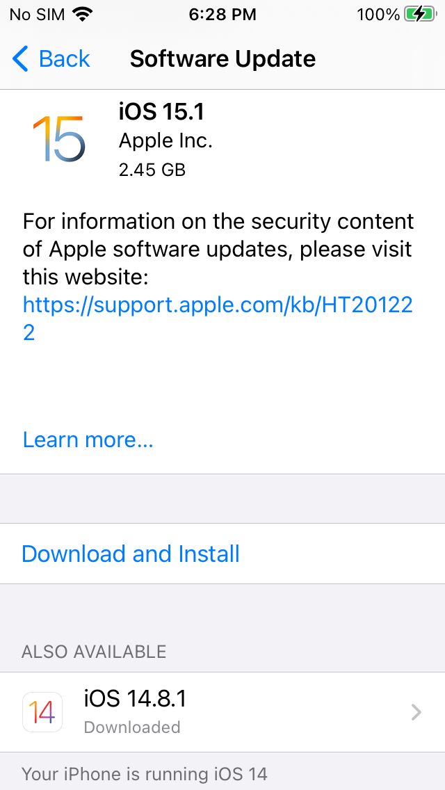
Task: Tap the iOS 14 logo icon
Action: (42, 712)
